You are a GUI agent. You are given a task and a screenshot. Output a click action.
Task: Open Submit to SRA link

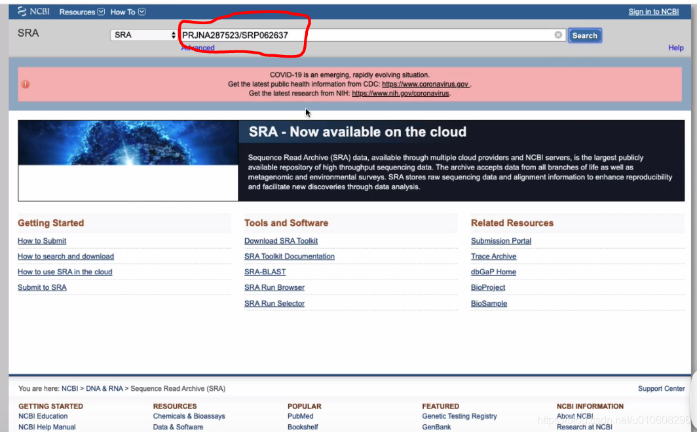42,287
